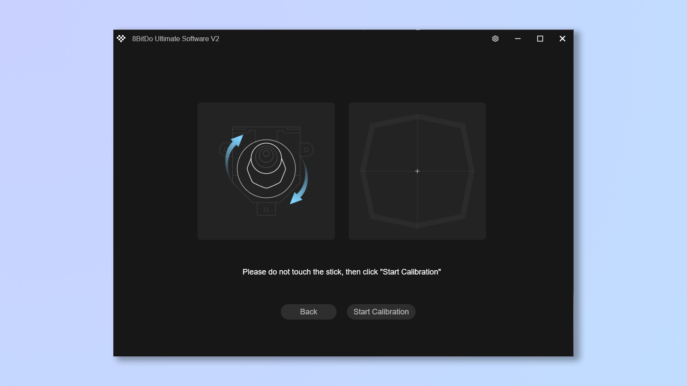Close the 8BitDo Ultimate Software window
This screenshot has width=687, height=386.
[562, 39]
